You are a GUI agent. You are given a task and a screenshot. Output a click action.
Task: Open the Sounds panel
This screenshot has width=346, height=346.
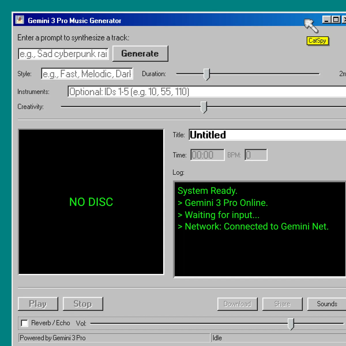(327, 304)
